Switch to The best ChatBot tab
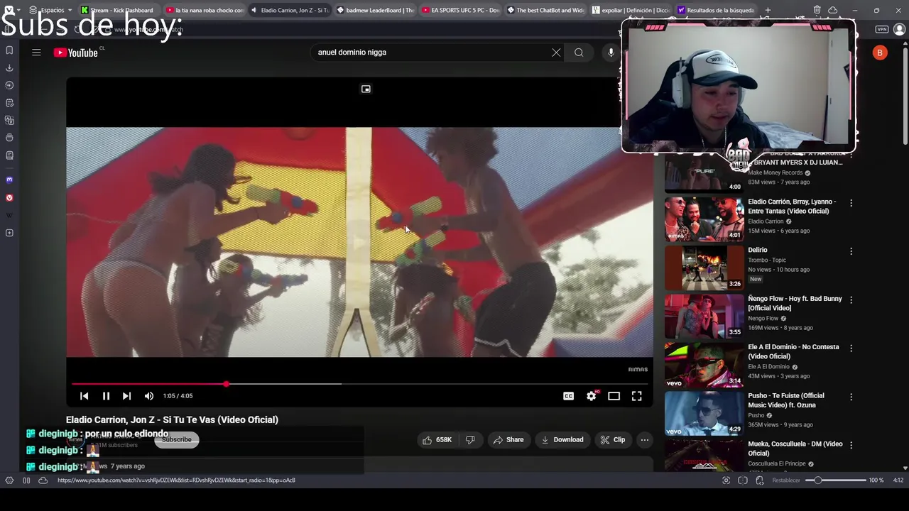Screen dimensions: 909x511 click(545, 10)
